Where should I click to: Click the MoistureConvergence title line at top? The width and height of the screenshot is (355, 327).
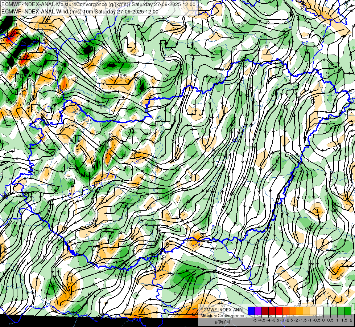coord(99,4)
